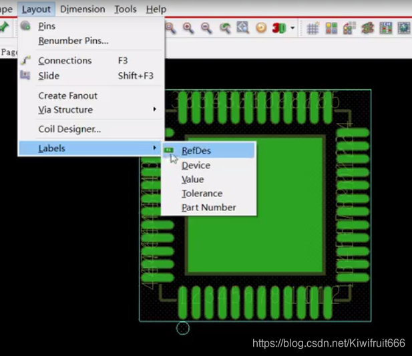412x356 pixels.
Task: Open the Layout menu
Action: coord(36,9)
